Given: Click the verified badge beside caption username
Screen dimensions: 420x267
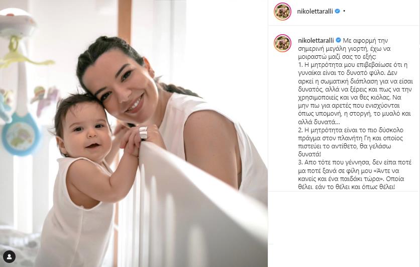Looking at the screenshot, I should (338, 40).
